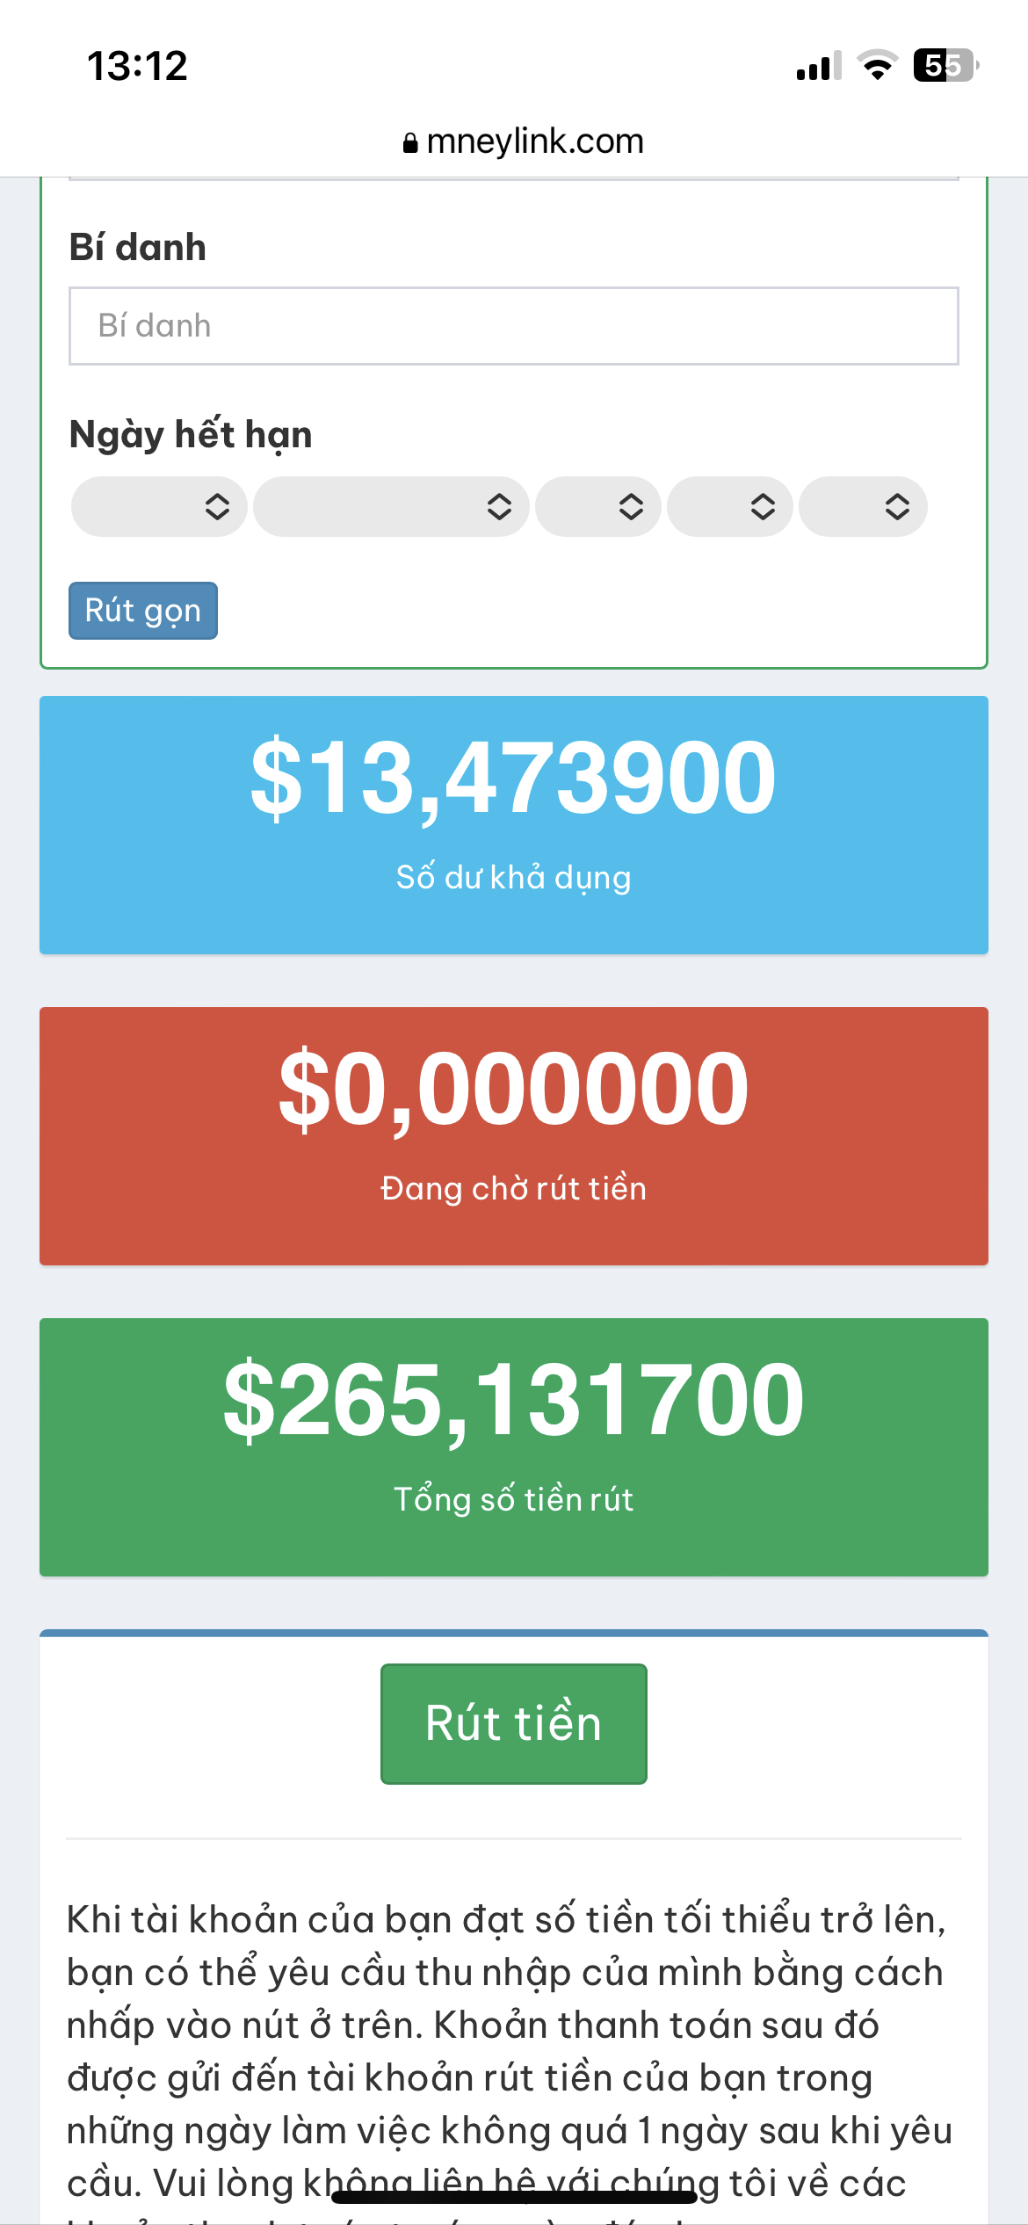
Task: Tap the blue Số dư khả dụng card
Action: coord(513,825)
